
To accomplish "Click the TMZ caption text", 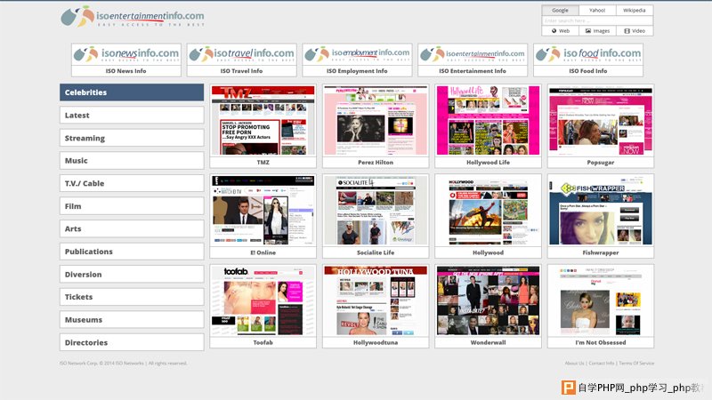I will coord(263,162).
